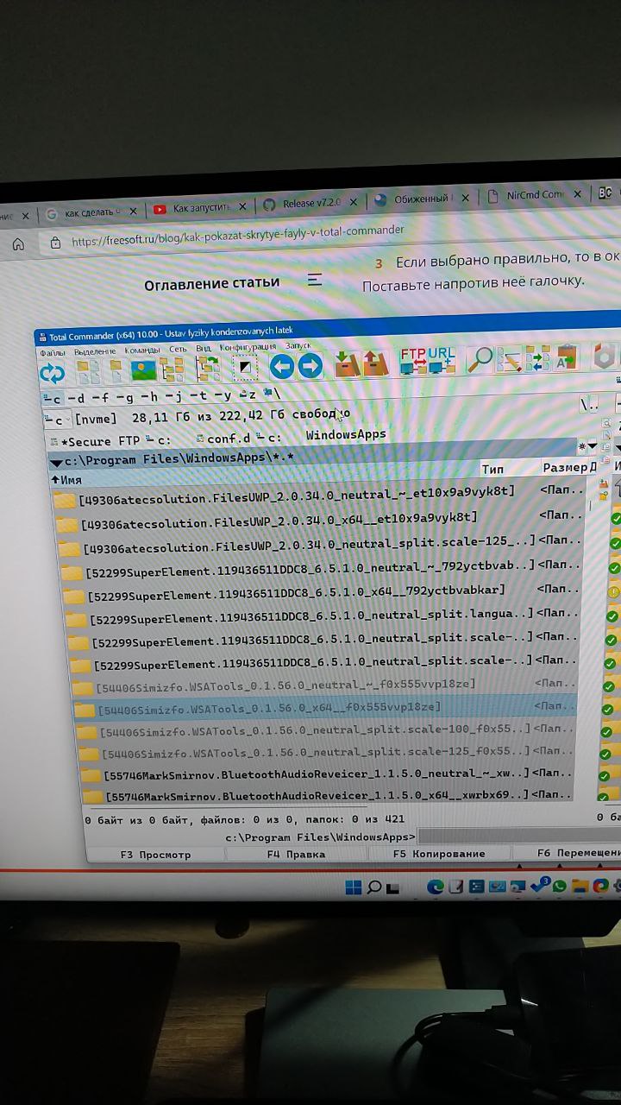
Task: Switch to drive j in drive bar
Action: [x=175, y=395]
